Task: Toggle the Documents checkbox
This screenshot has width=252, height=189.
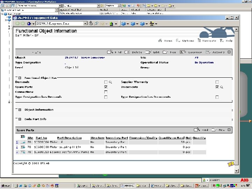Action: click(x=217, y=87)
